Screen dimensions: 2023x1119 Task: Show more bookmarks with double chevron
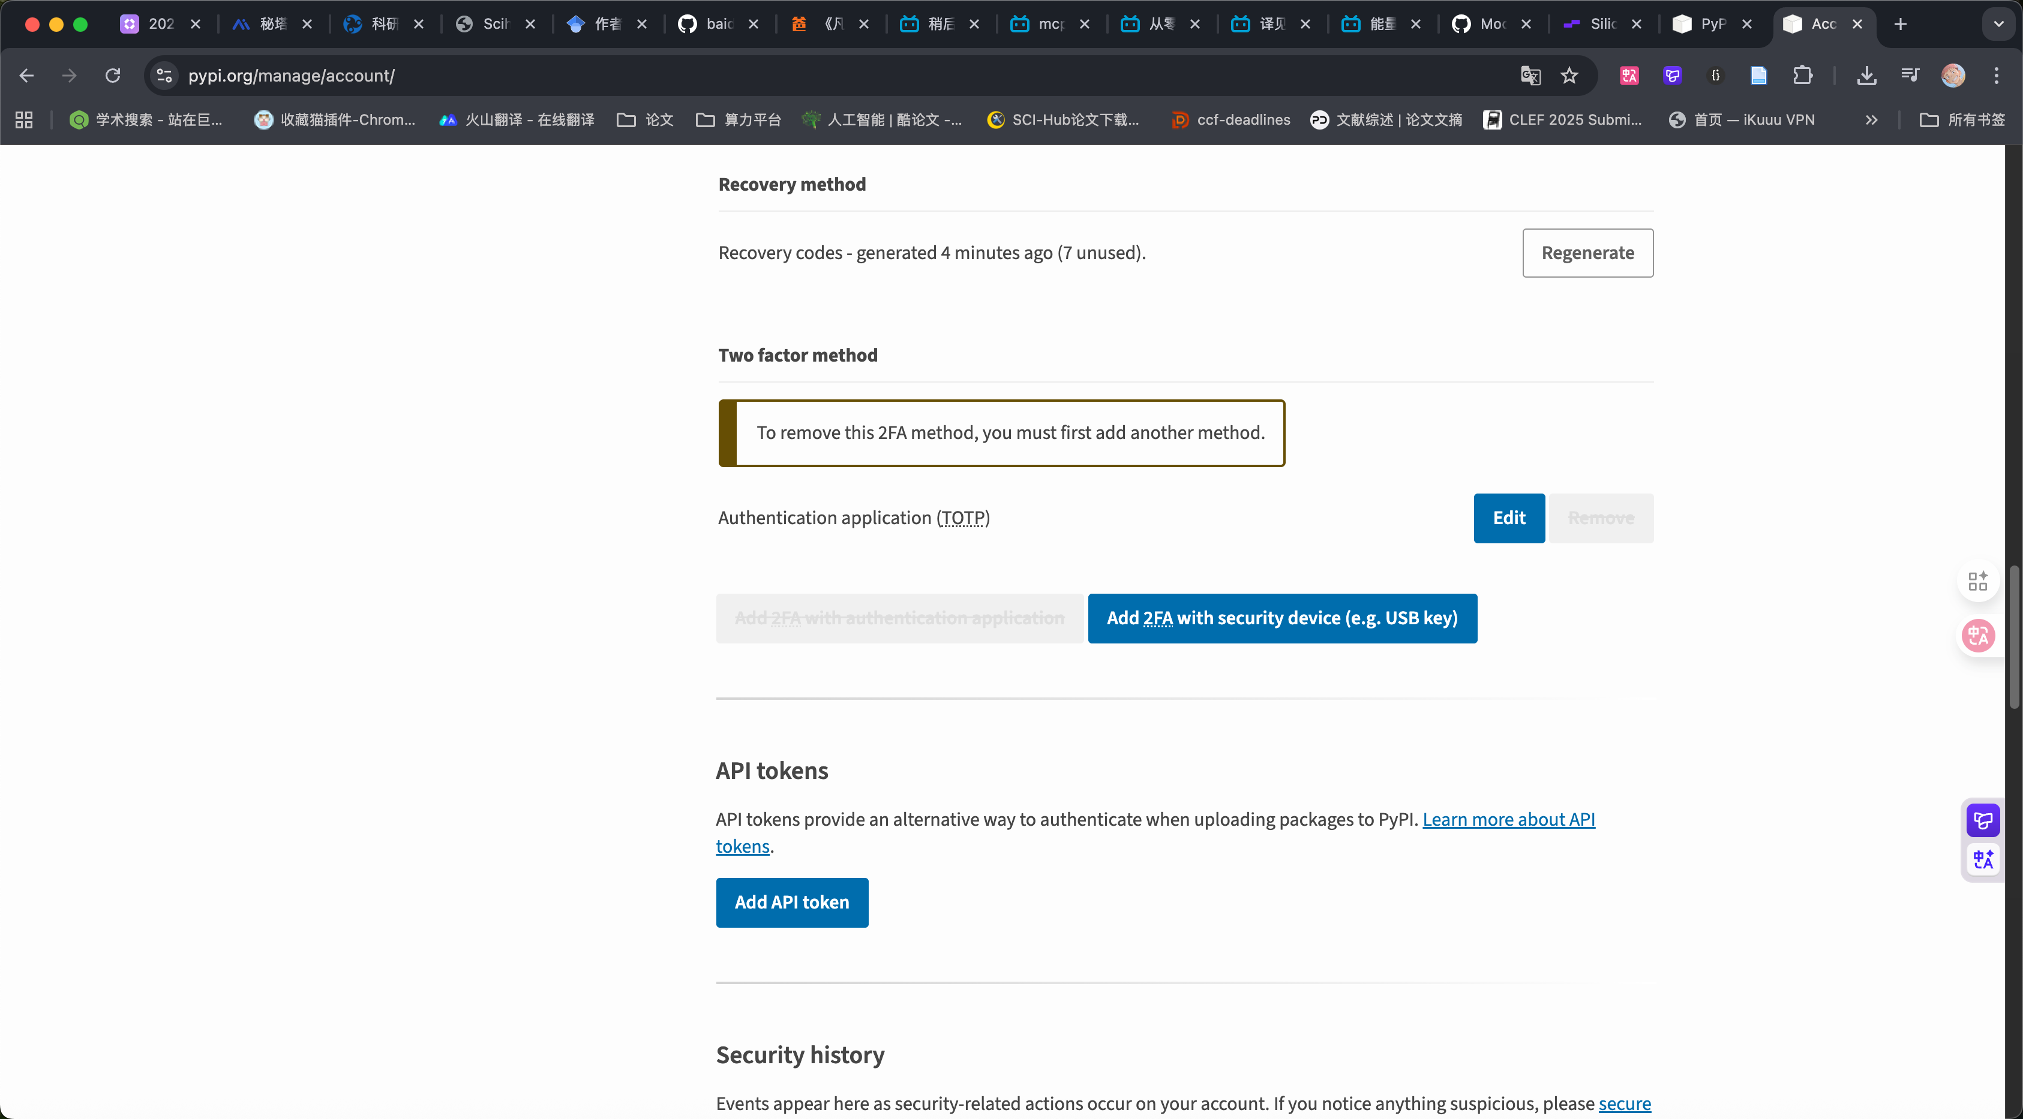(x=1871, y=120)
